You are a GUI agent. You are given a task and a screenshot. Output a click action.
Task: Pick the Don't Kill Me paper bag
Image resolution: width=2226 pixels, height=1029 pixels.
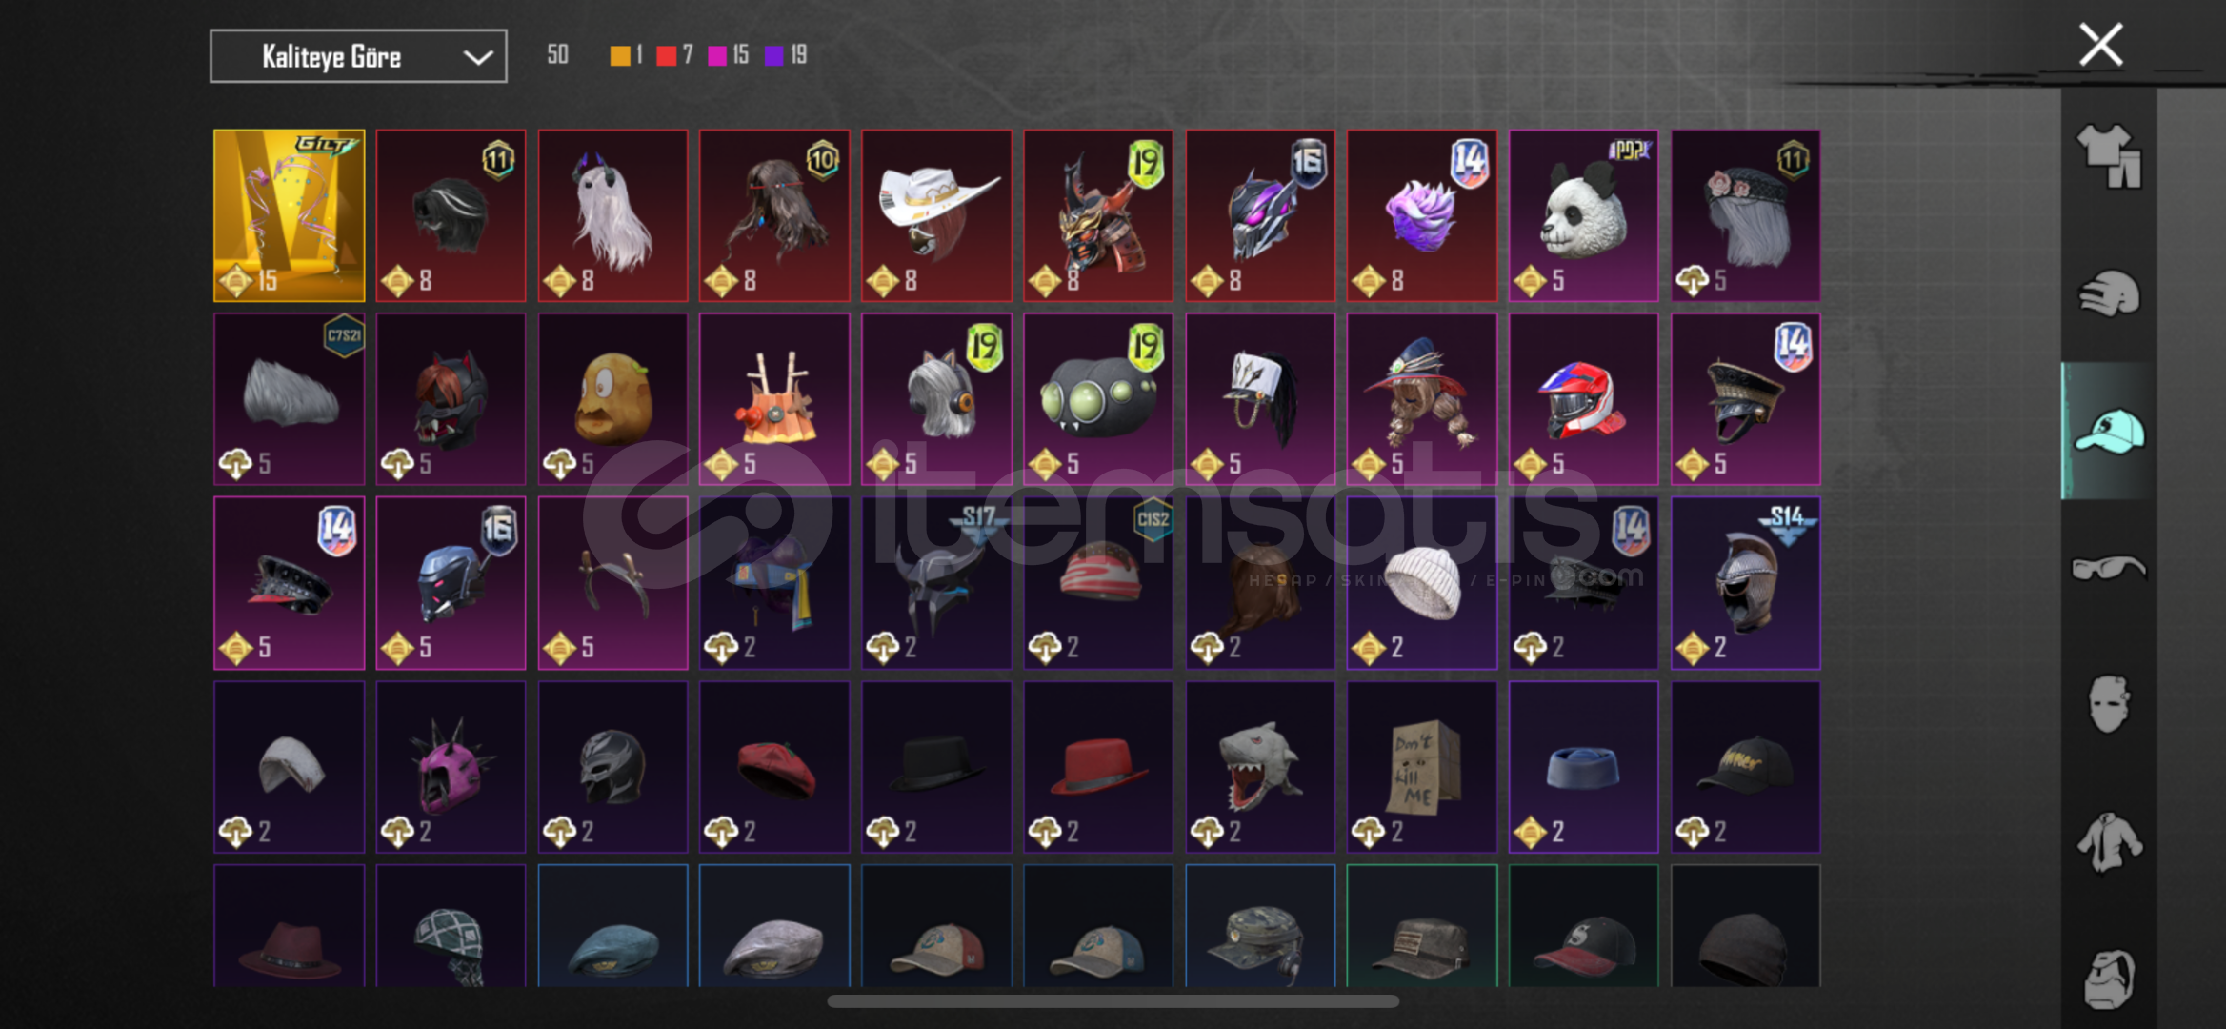1421,766
